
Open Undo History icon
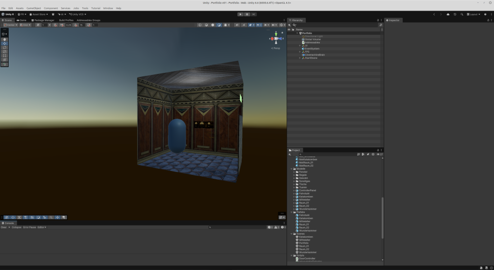point(455,14)
